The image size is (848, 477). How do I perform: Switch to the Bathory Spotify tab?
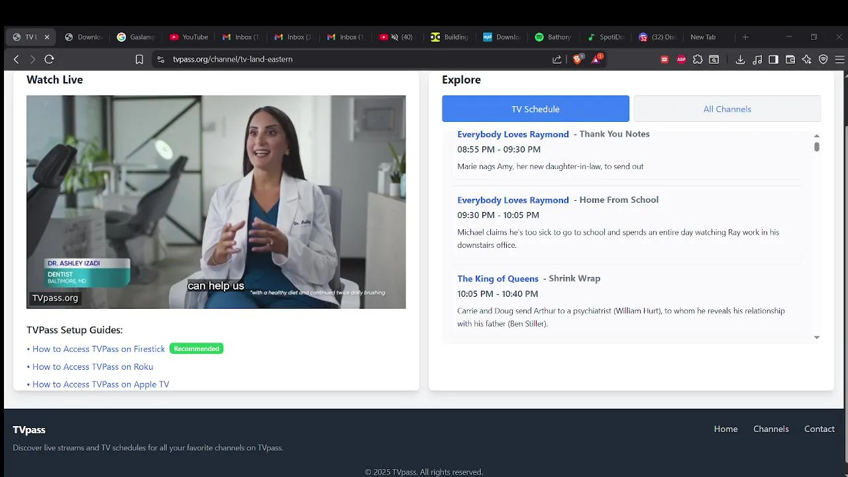click(x=553, y=37)
